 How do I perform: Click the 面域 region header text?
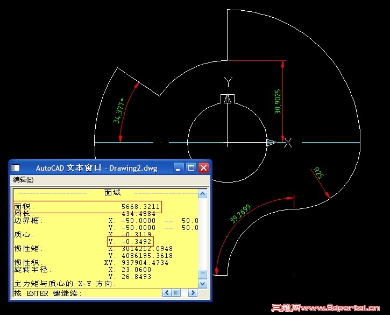[112, 192]
